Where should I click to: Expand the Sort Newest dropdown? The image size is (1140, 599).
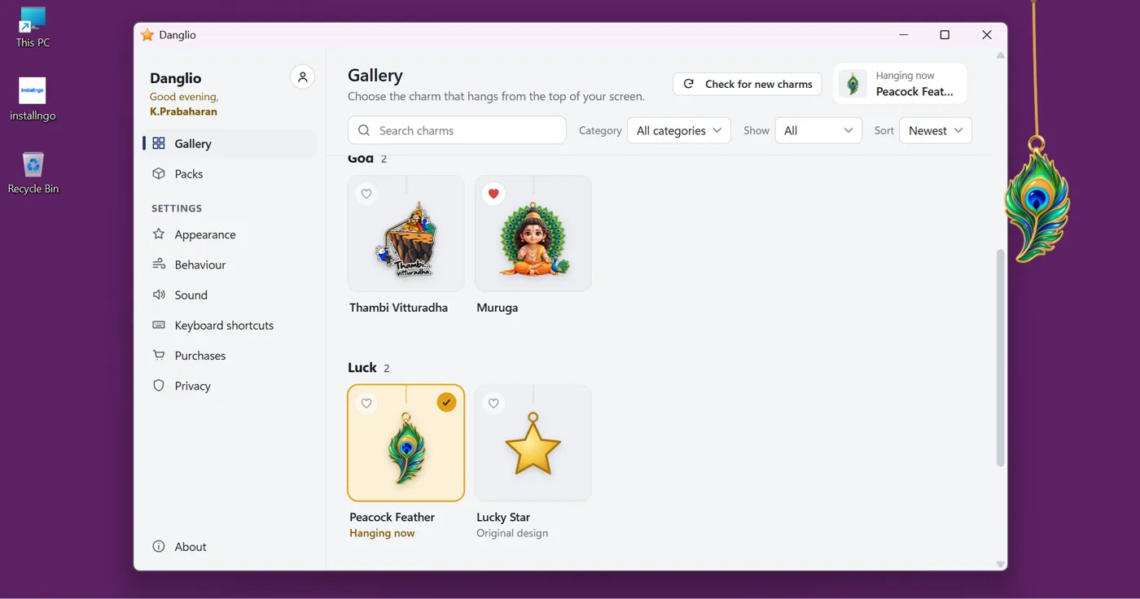[x=935, y=130]
